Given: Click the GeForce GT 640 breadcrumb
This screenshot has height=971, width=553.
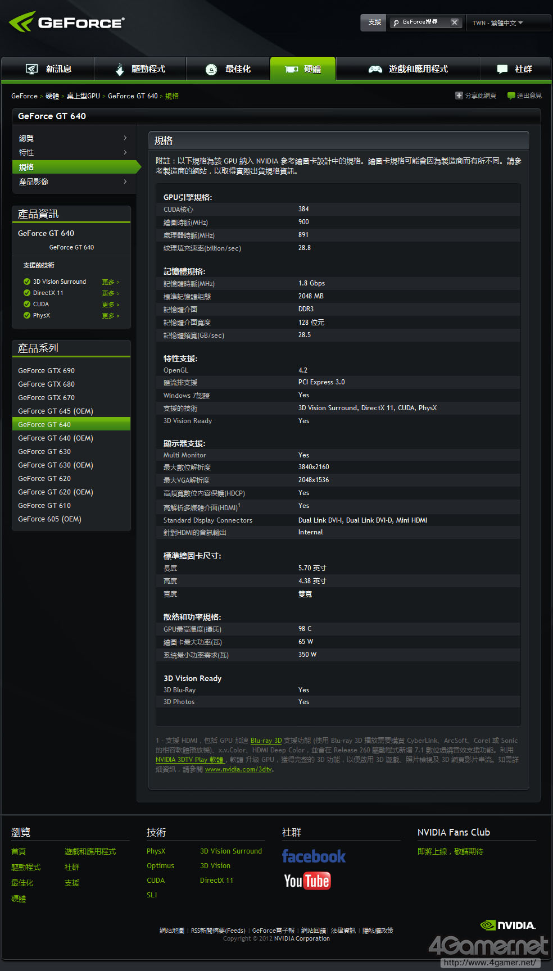Looking at the screenshot, I should (x=133, y=96).
